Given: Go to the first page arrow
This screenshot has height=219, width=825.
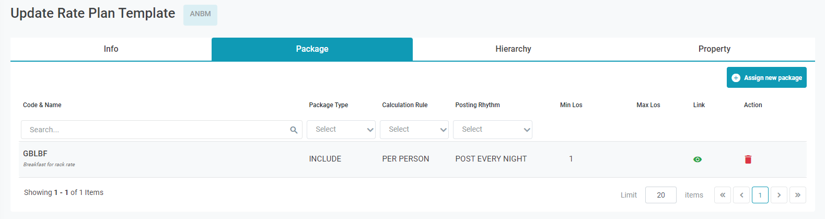Looking at the screenshot, I should (723, 195).
